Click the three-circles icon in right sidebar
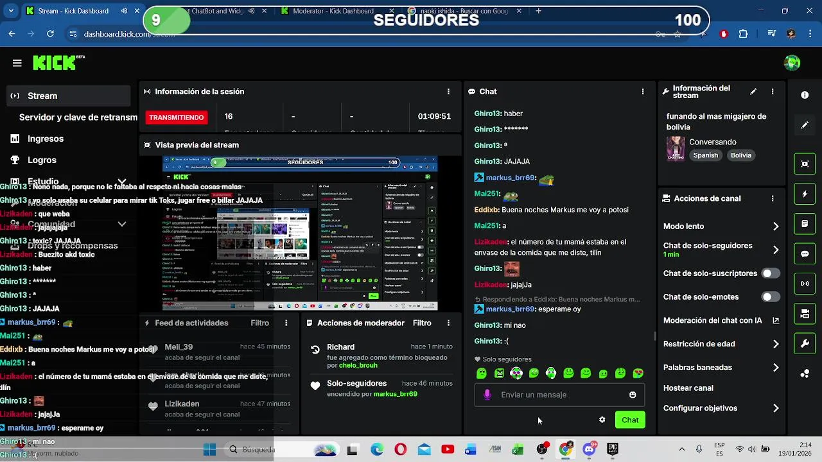The width and height of the screenshot is (822, 462). pos(805,373)
